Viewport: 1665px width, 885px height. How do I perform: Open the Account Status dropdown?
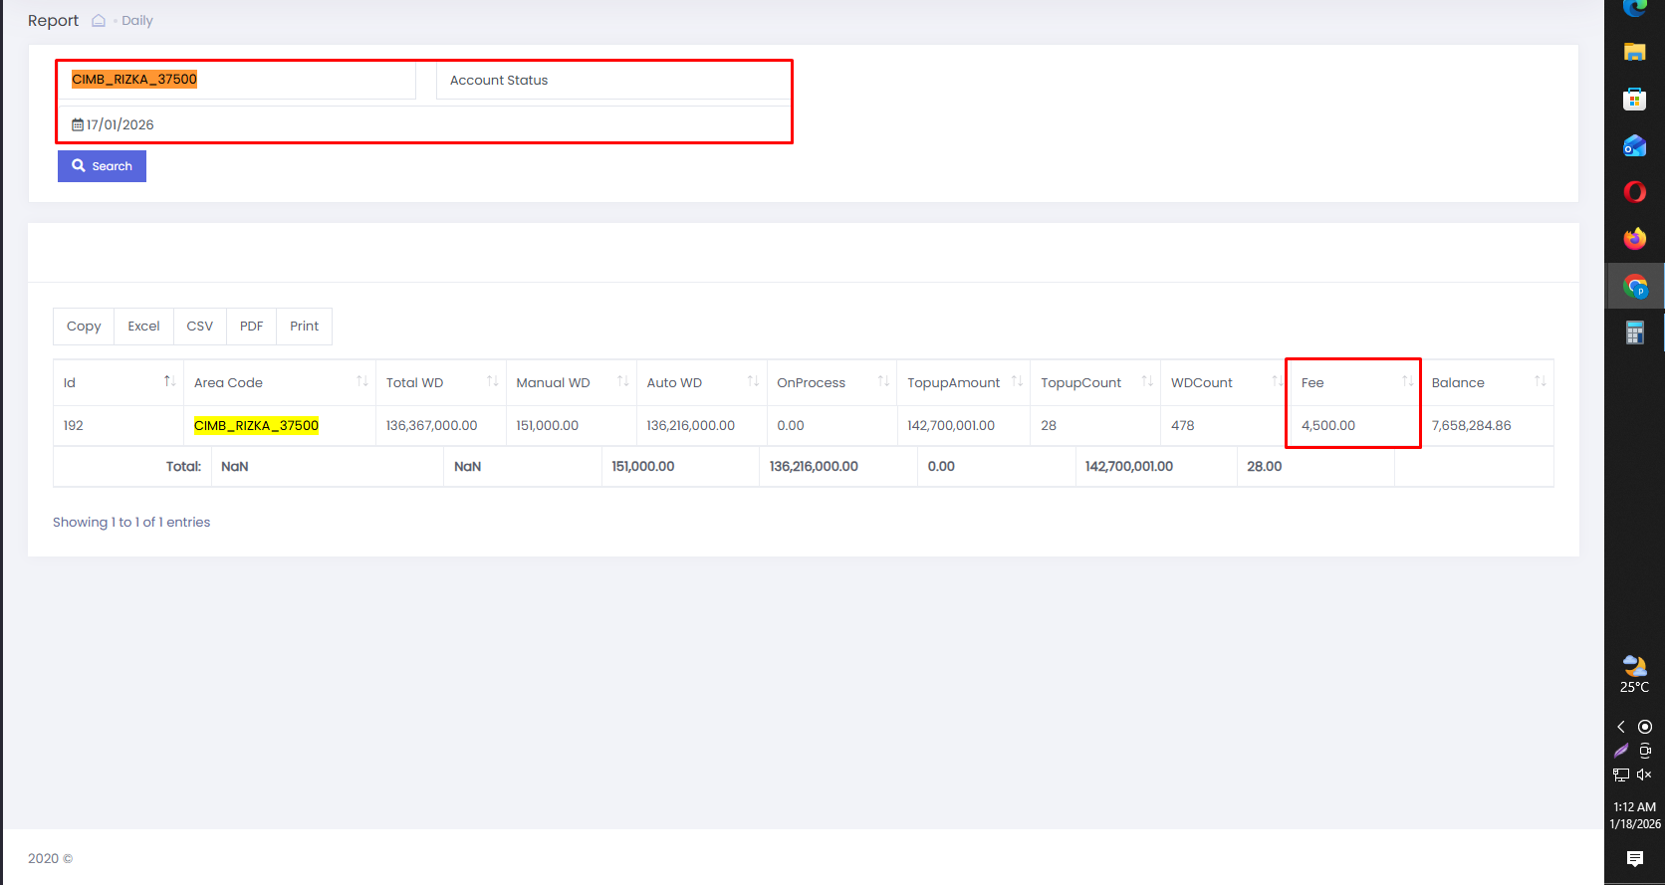pyautogui.click(x=613, y=80)
